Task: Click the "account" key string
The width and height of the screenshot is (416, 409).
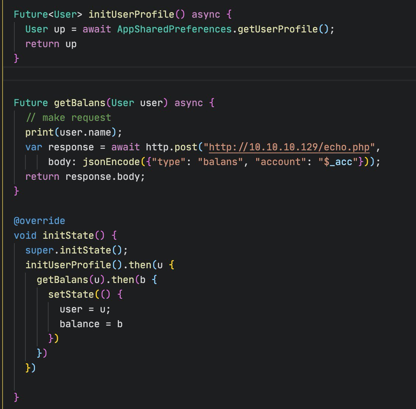Action: (281, 162)
